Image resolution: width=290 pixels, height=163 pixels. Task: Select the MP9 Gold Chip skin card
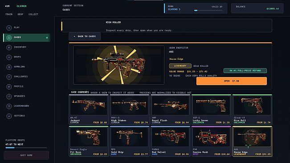130,142
